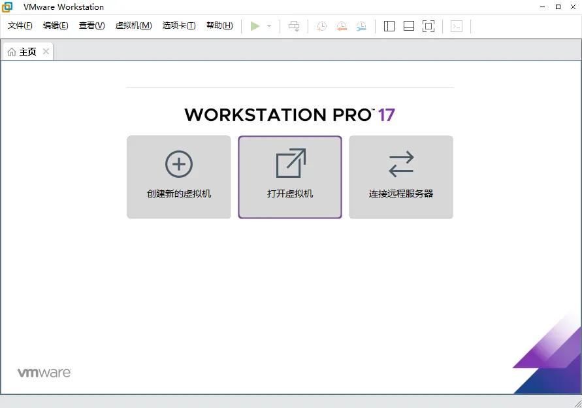This screenshot has height=408, width=582.
Task: Open the 查看(V) menu
Action: [91, 25]
